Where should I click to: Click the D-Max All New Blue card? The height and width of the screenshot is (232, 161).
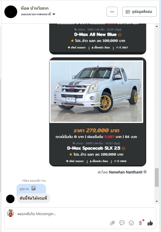click(x=98, y=39)
